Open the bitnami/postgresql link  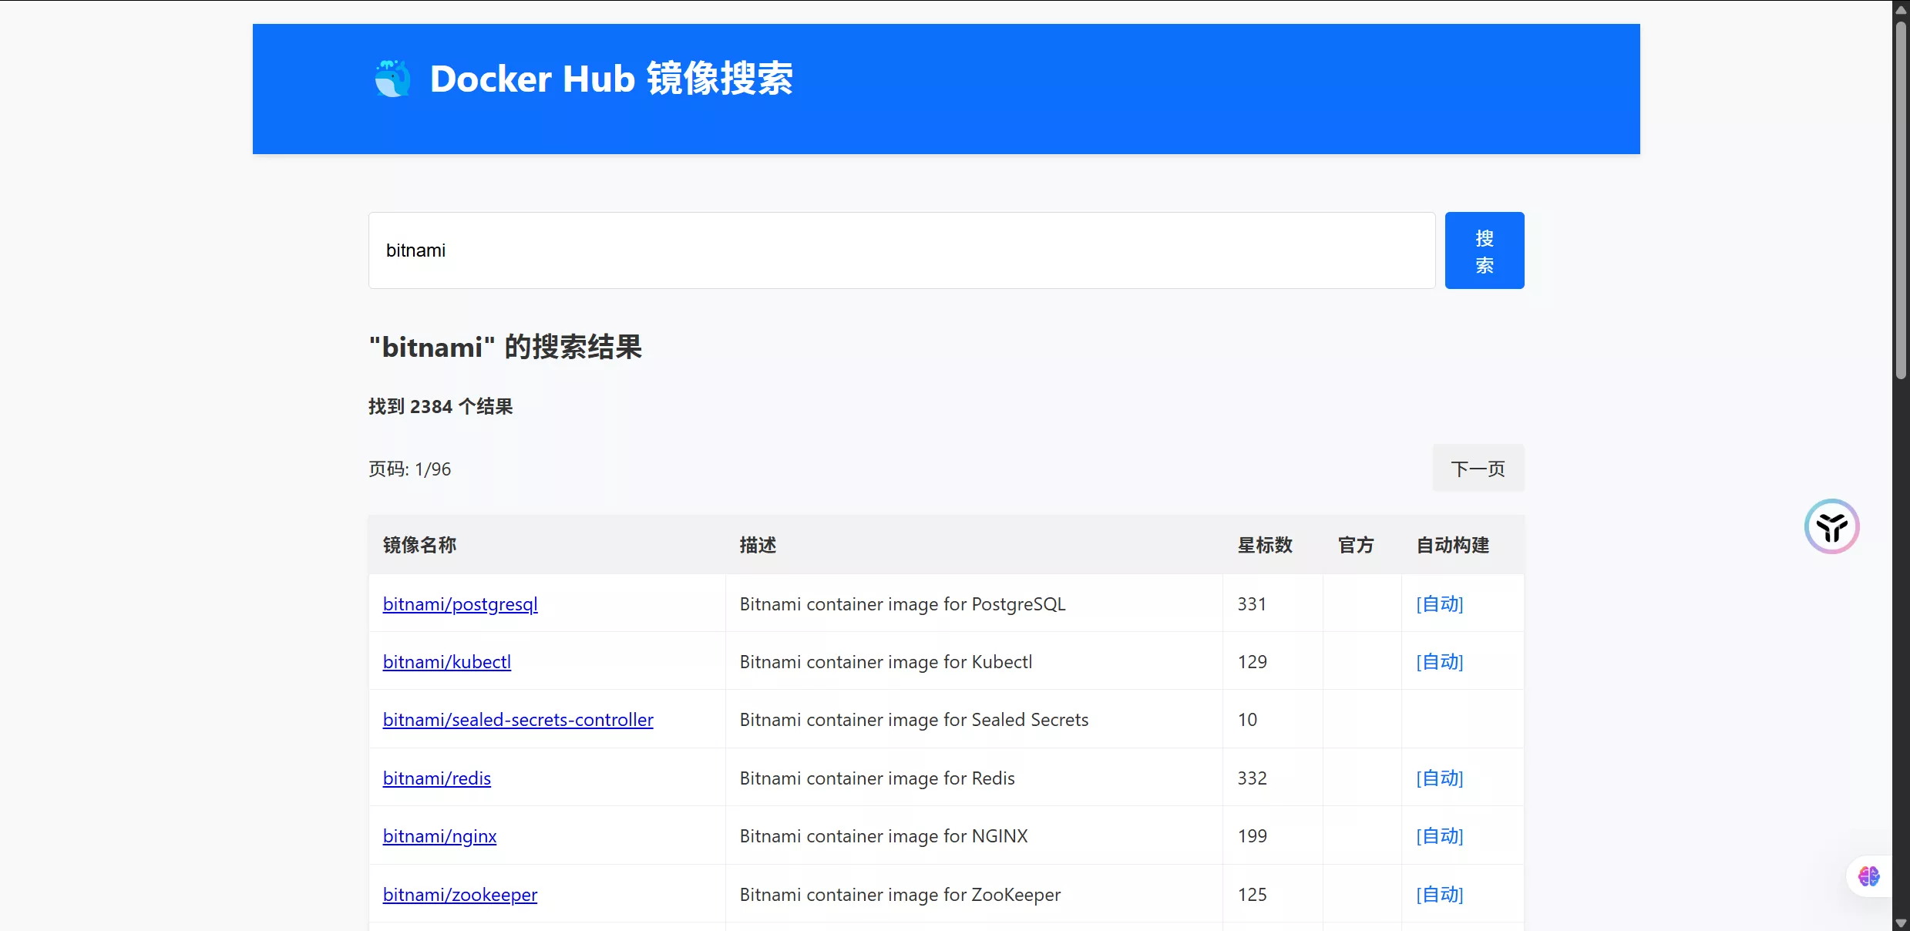tap(460, 604)
